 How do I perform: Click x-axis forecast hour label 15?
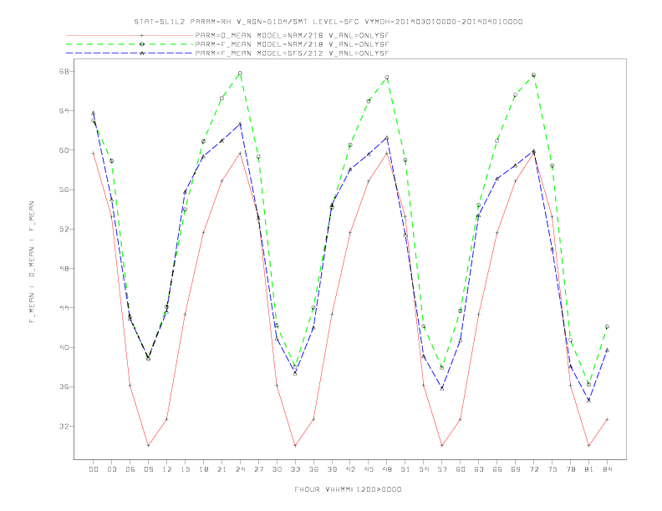point(185,469)
